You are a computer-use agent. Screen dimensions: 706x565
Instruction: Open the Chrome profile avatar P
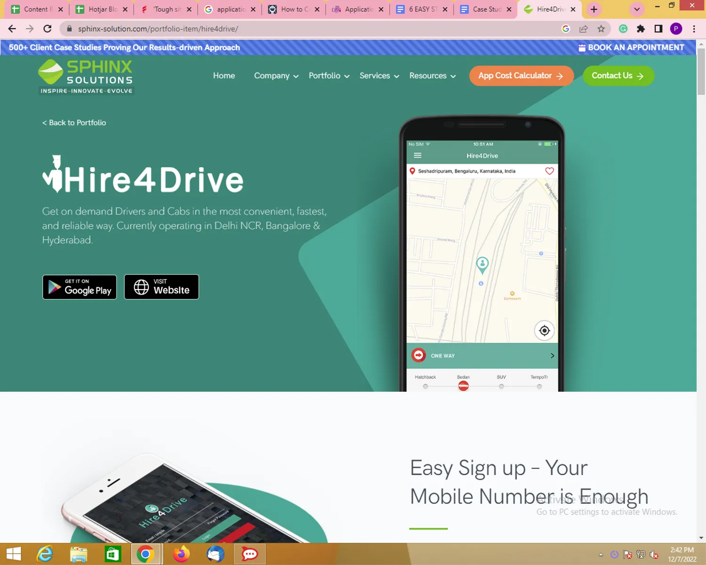pos(676,29)
